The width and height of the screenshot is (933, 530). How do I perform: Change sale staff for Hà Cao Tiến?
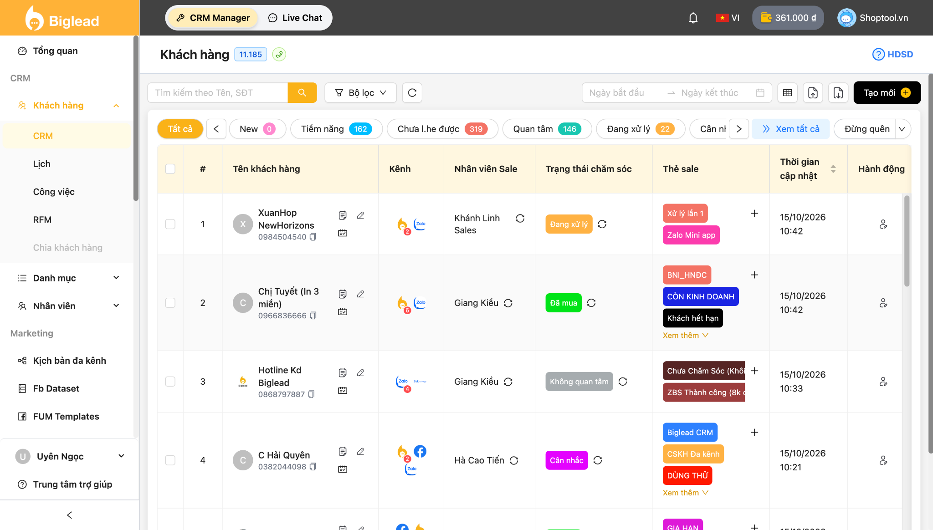514,460
